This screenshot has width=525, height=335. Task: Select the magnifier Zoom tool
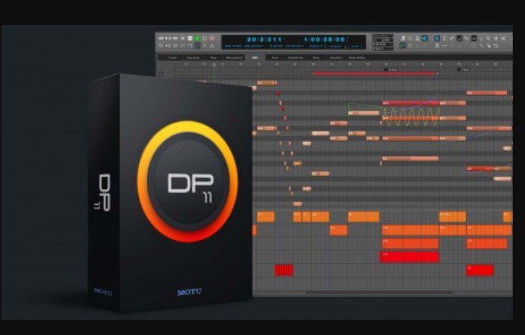point(488,39)
